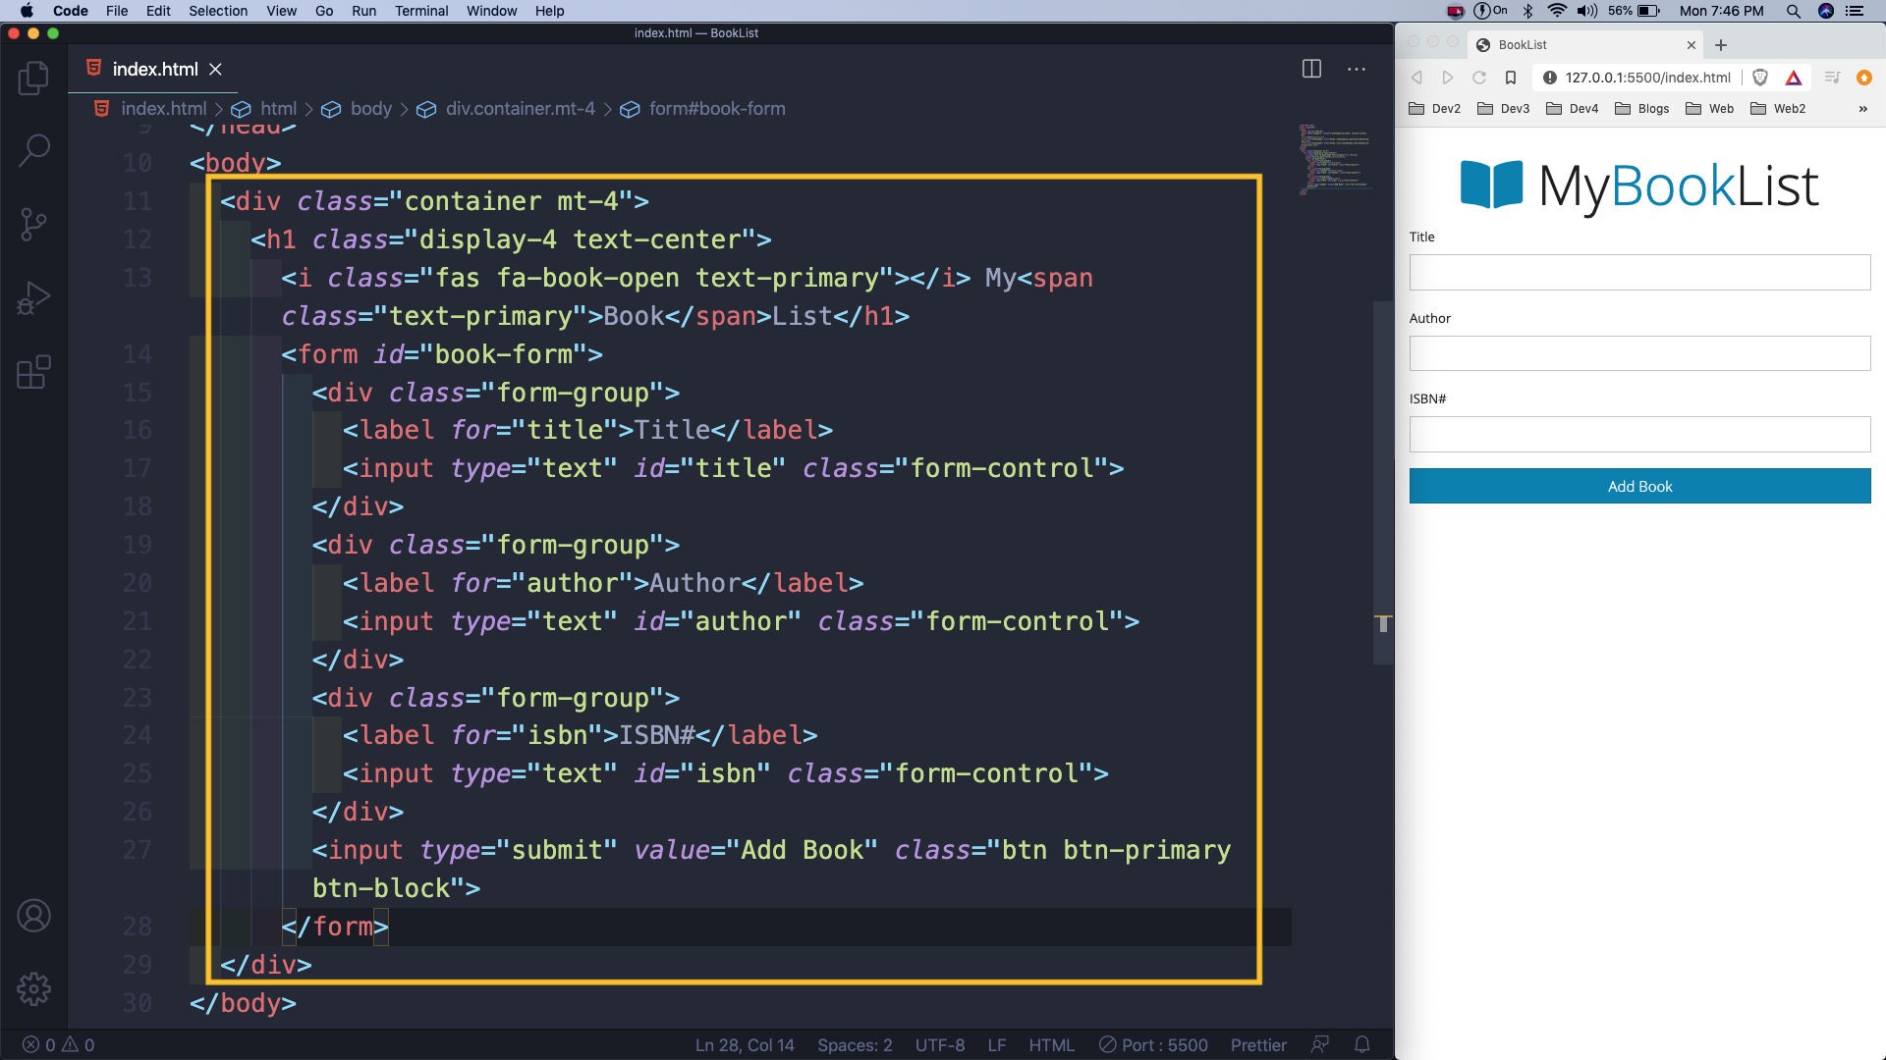Screen dimensions: 1886x1060
Task: Select the index.html editor tab
Action: 152,69
